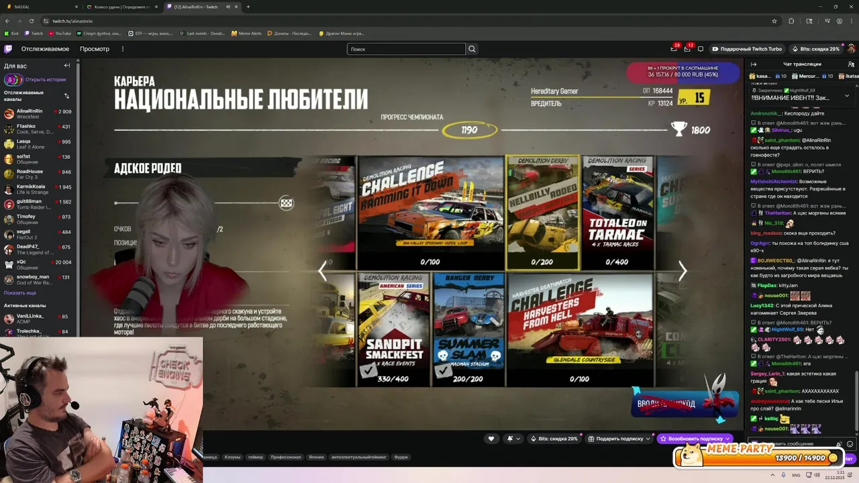Screen dimensions: 859x483
Task: Go back in the browser
Action: 8,21
